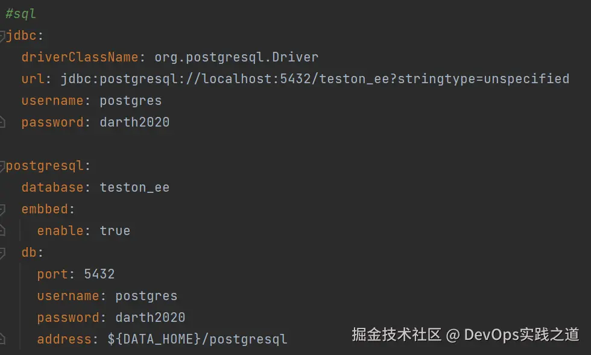Click the fold-end marker beside enable line
The image size is (591, 355).
(x=2, y=231)
